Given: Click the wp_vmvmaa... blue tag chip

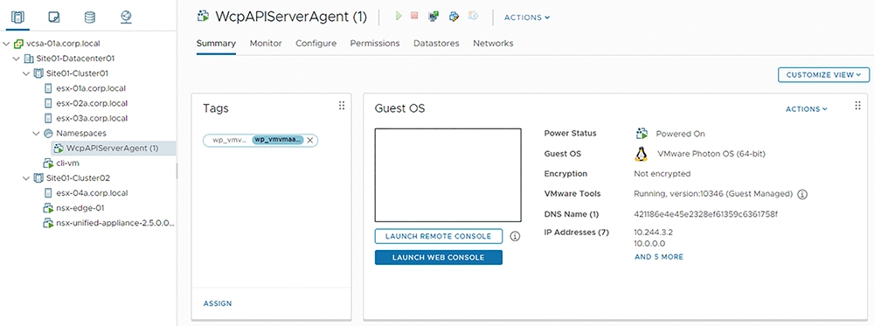Looking at the screenshot, I should (278, 141).
